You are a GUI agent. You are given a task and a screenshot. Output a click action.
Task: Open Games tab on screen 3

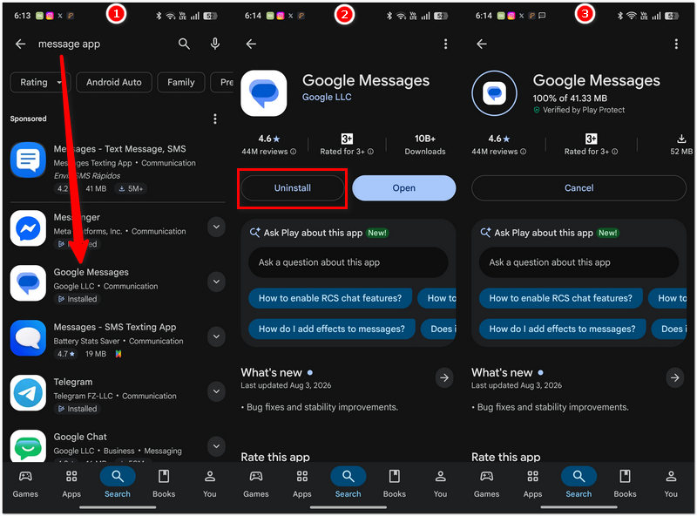click(x=486, y=484)
